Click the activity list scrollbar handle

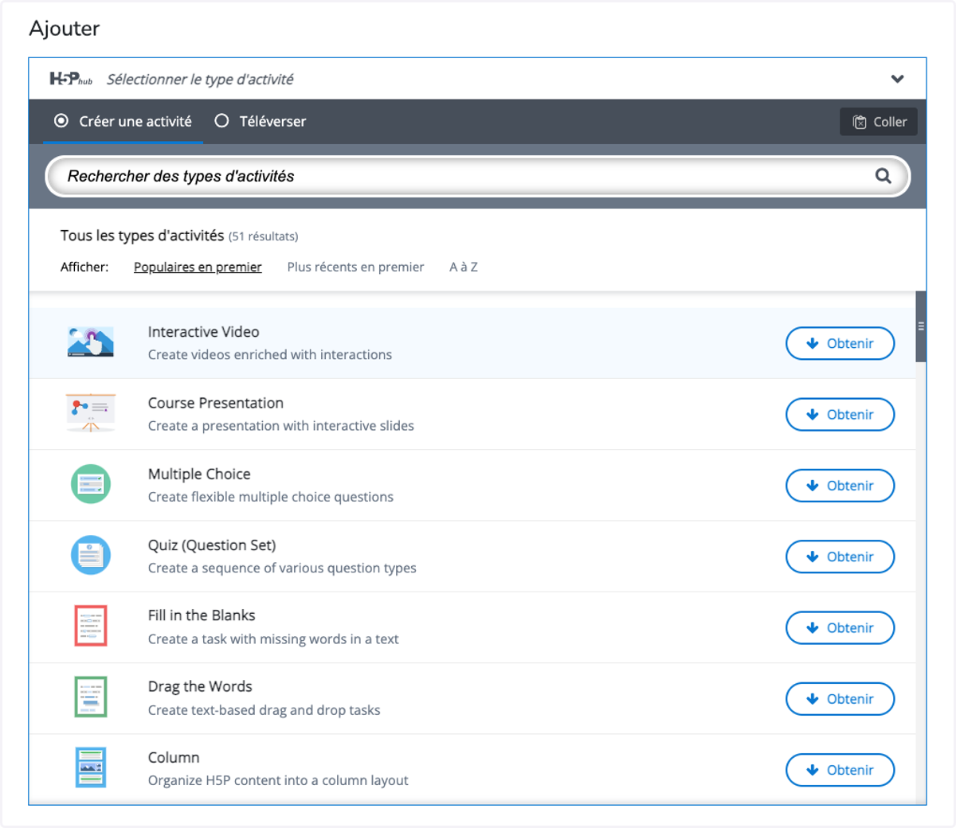pyautogui.click(x=921, y=326)
